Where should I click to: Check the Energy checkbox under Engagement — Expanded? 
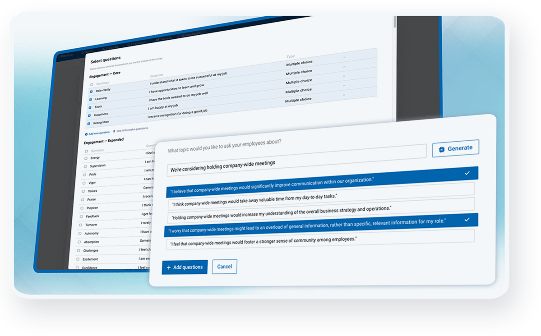pyautogui.click(x=86, y=157)
